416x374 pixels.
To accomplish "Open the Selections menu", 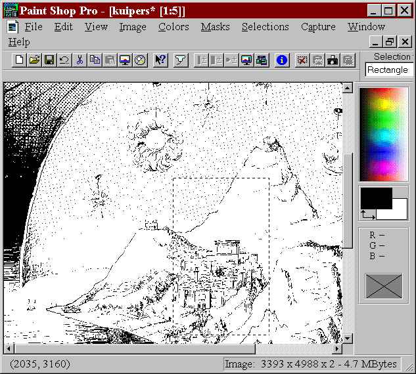I will [265, 27].
